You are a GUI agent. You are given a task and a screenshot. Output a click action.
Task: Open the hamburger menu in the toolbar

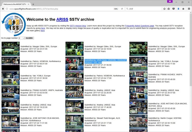189,9
